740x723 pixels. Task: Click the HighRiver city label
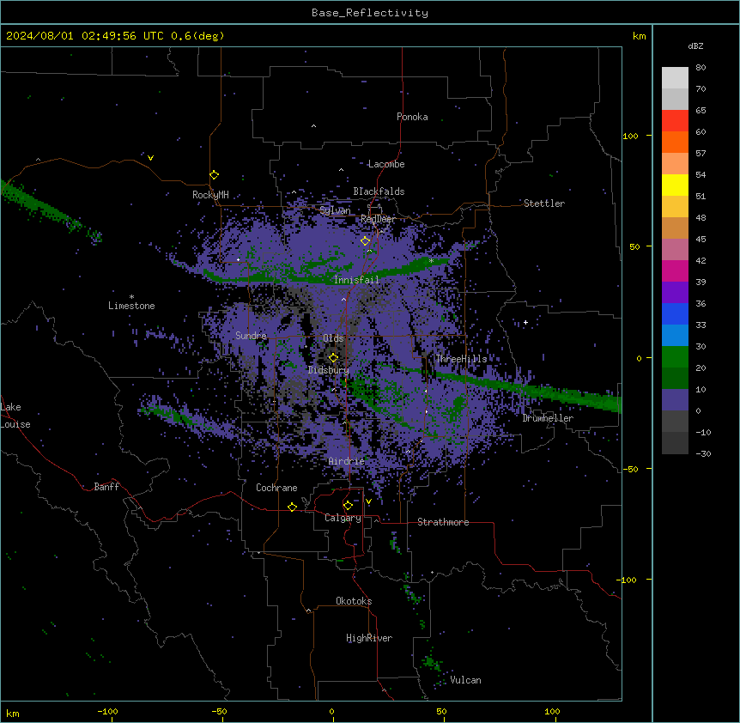pyautogui.click(x=369, y=638)
